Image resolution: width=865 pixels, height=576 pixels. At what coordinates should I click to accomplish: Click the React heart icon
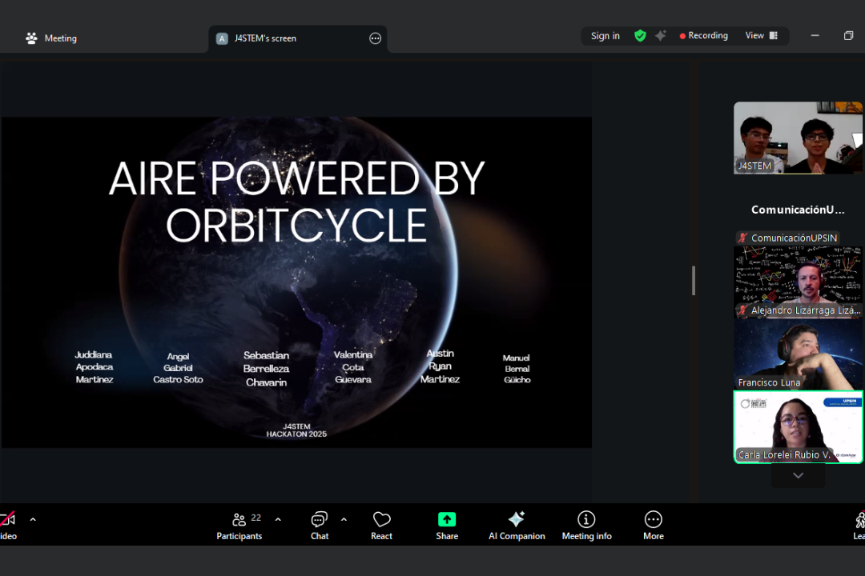point(381,526)
